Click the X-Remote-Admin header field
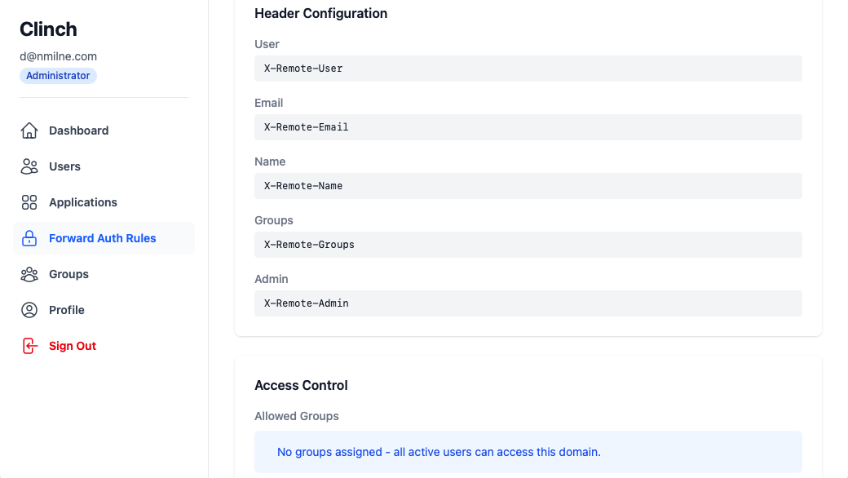 528,303
